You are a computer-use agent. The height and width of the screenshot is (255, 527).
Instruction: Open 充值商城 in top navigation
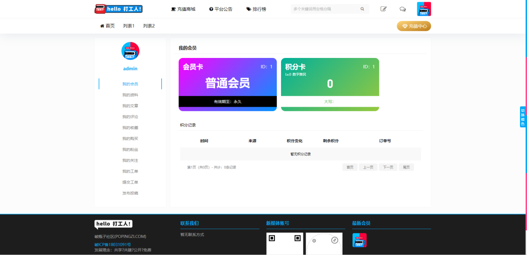(x=183, y=9)
